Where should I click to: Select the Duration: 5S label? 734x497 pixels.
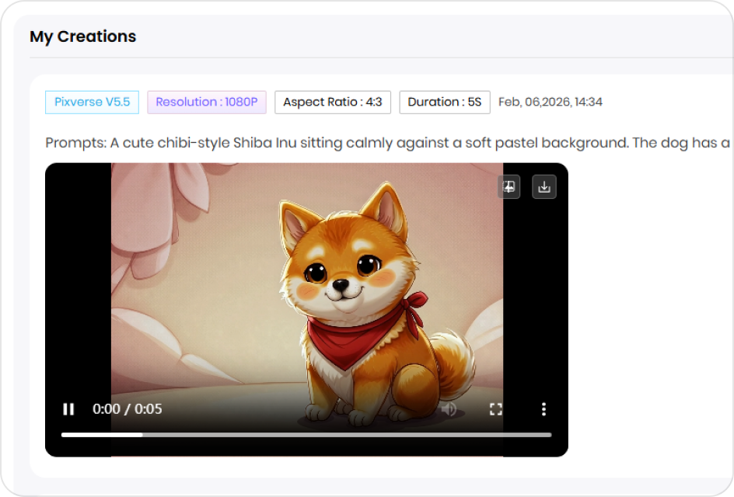tap(444, 102)
